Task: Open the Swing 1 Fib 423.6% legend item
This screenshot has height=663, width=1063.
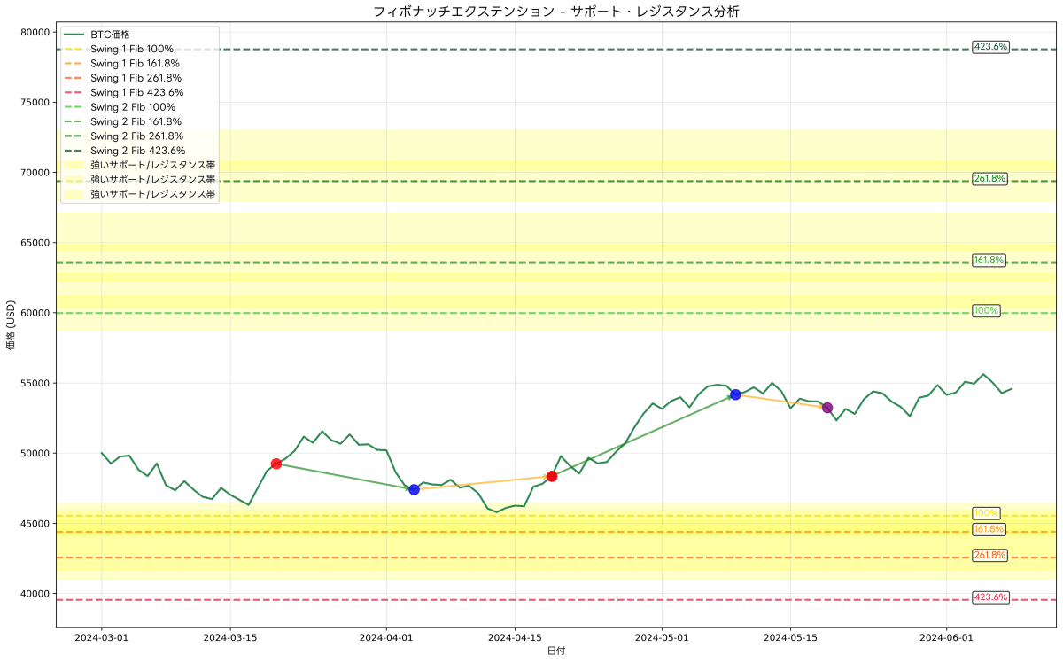Action: pyautogui.click(x=75, y=92)
